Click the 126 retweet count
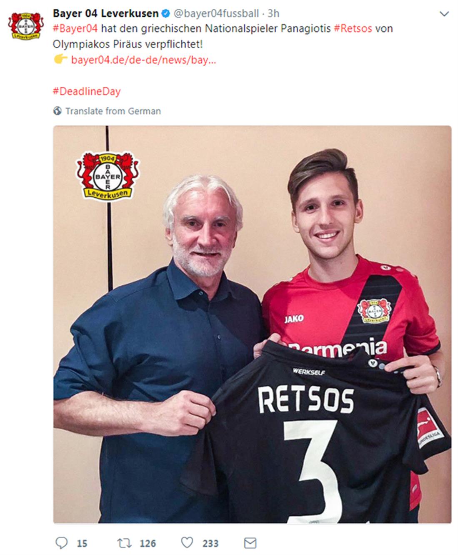This screenshot has width=458, height=555. (148, 543)
